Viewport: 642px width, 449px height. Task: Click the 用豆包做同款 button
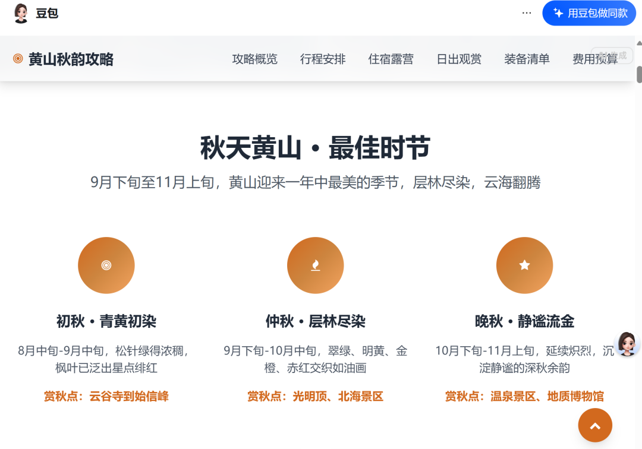(589, 12)
